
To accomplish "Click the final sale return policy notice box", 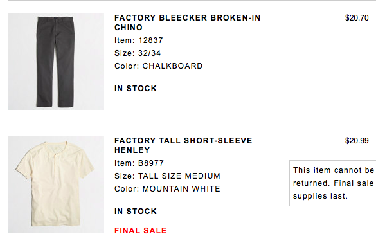I will (x=332, y=183).
